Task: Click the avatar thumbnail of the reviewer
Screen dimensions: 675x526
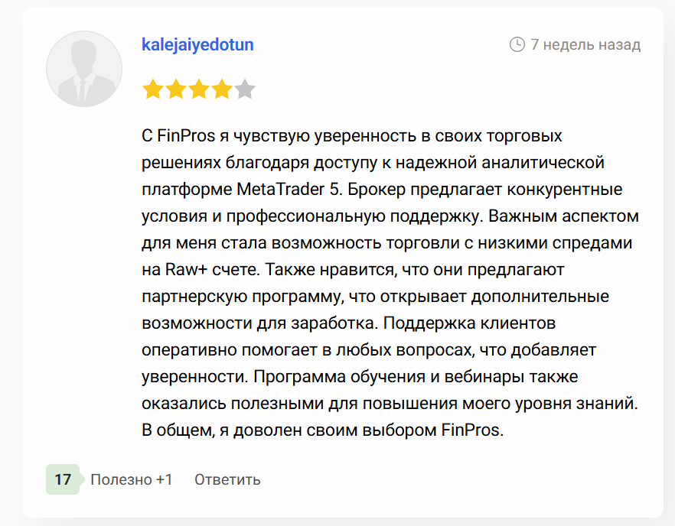Action: [x=84, y=68]
